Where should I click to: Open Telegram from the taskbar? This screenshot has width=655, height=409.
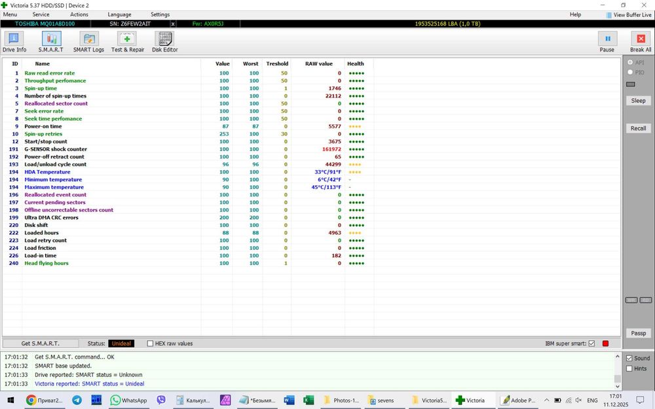click(x=77, y=400)
